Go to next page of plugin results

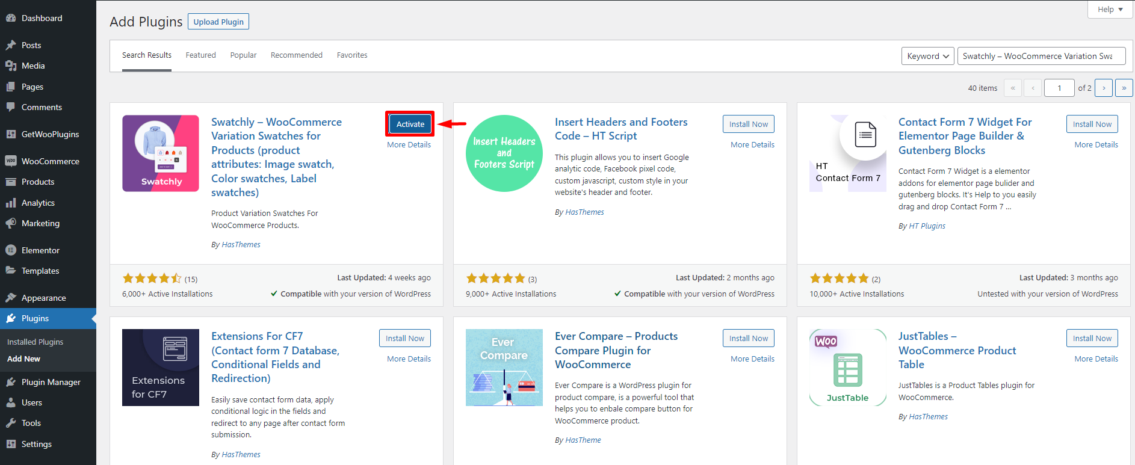pyautogui.click(x=1103, y=88)
